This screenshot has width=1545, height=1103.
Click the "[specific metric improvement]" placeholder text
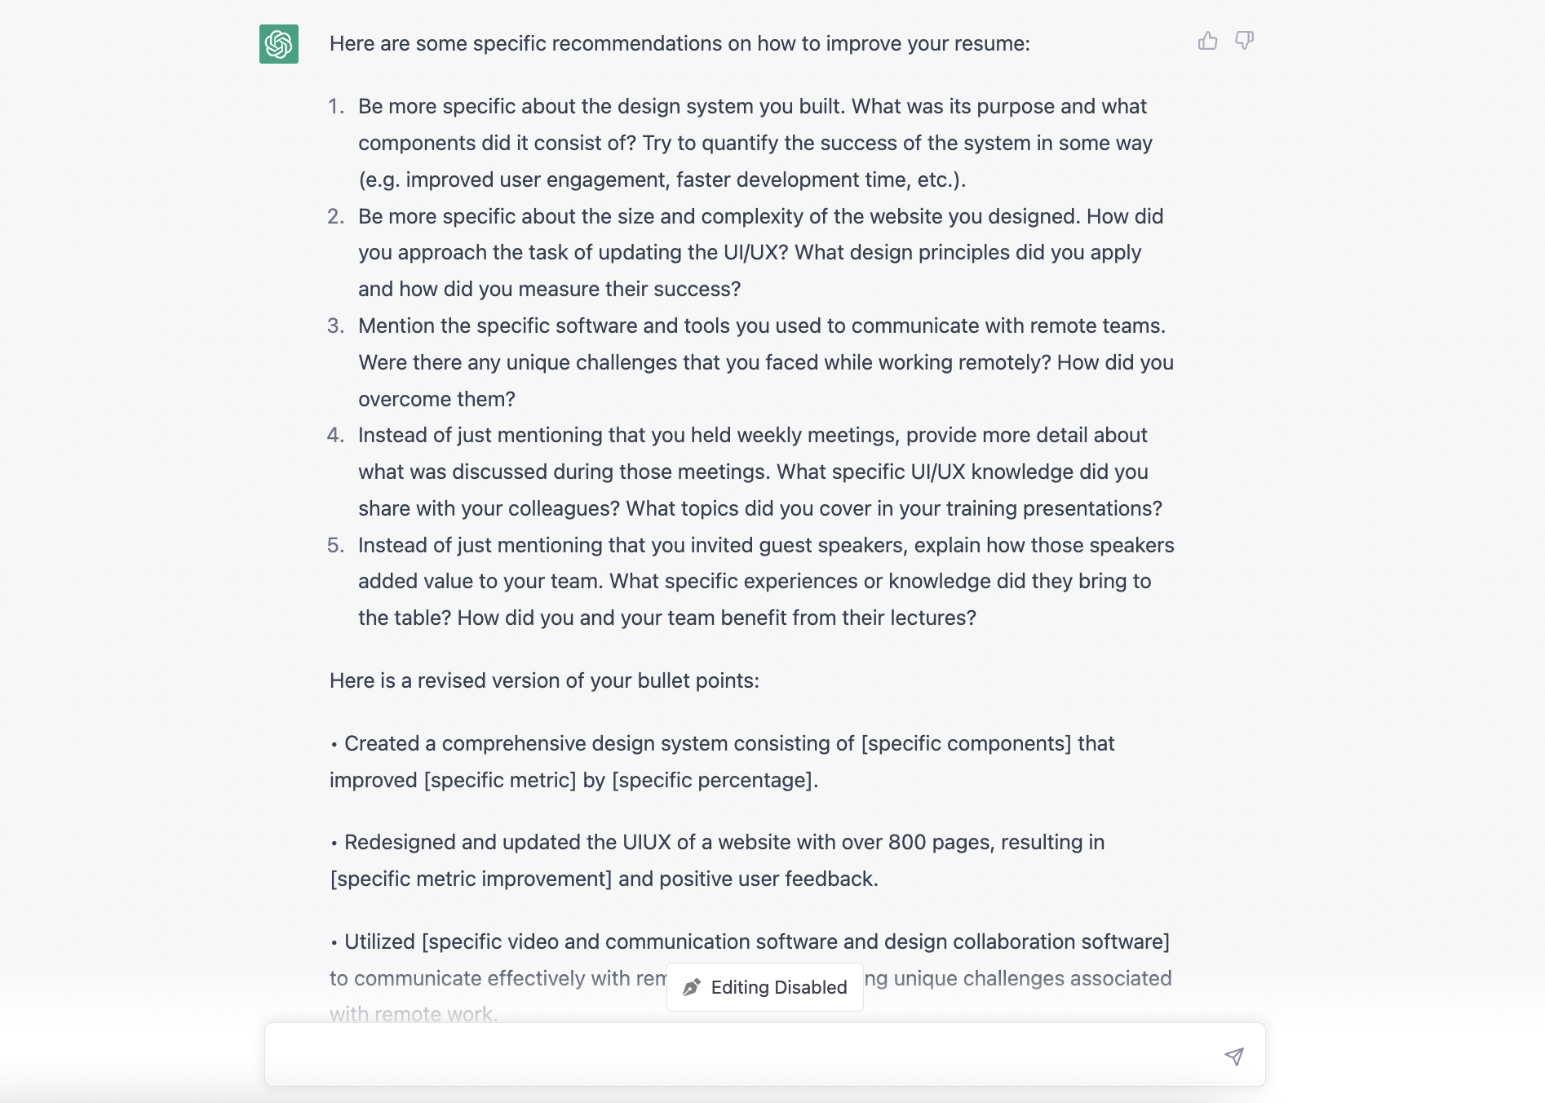(x=471, y=879)
